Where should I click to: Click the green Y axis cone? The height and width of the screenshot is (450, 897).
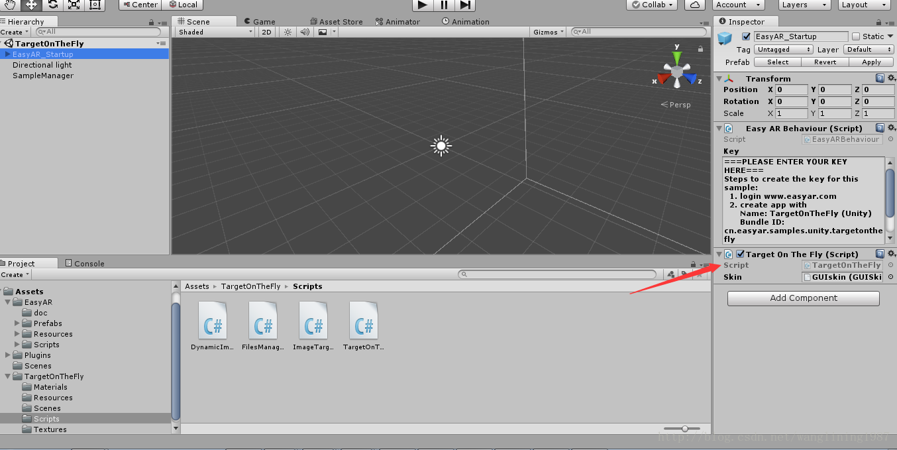tap(676, 58)
